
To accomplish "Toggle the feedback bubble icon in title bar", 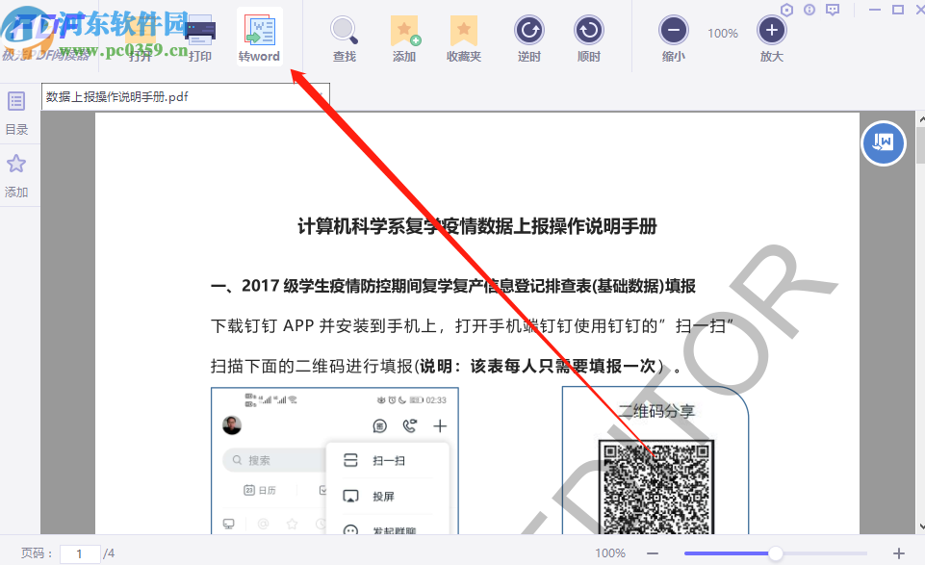I will (834, 9).
